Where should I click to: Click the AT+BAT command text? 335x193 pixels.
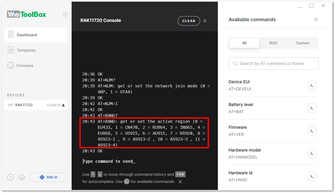tap(236, 112)
